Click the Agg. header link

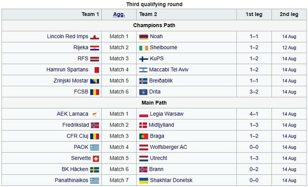(119, 15)
